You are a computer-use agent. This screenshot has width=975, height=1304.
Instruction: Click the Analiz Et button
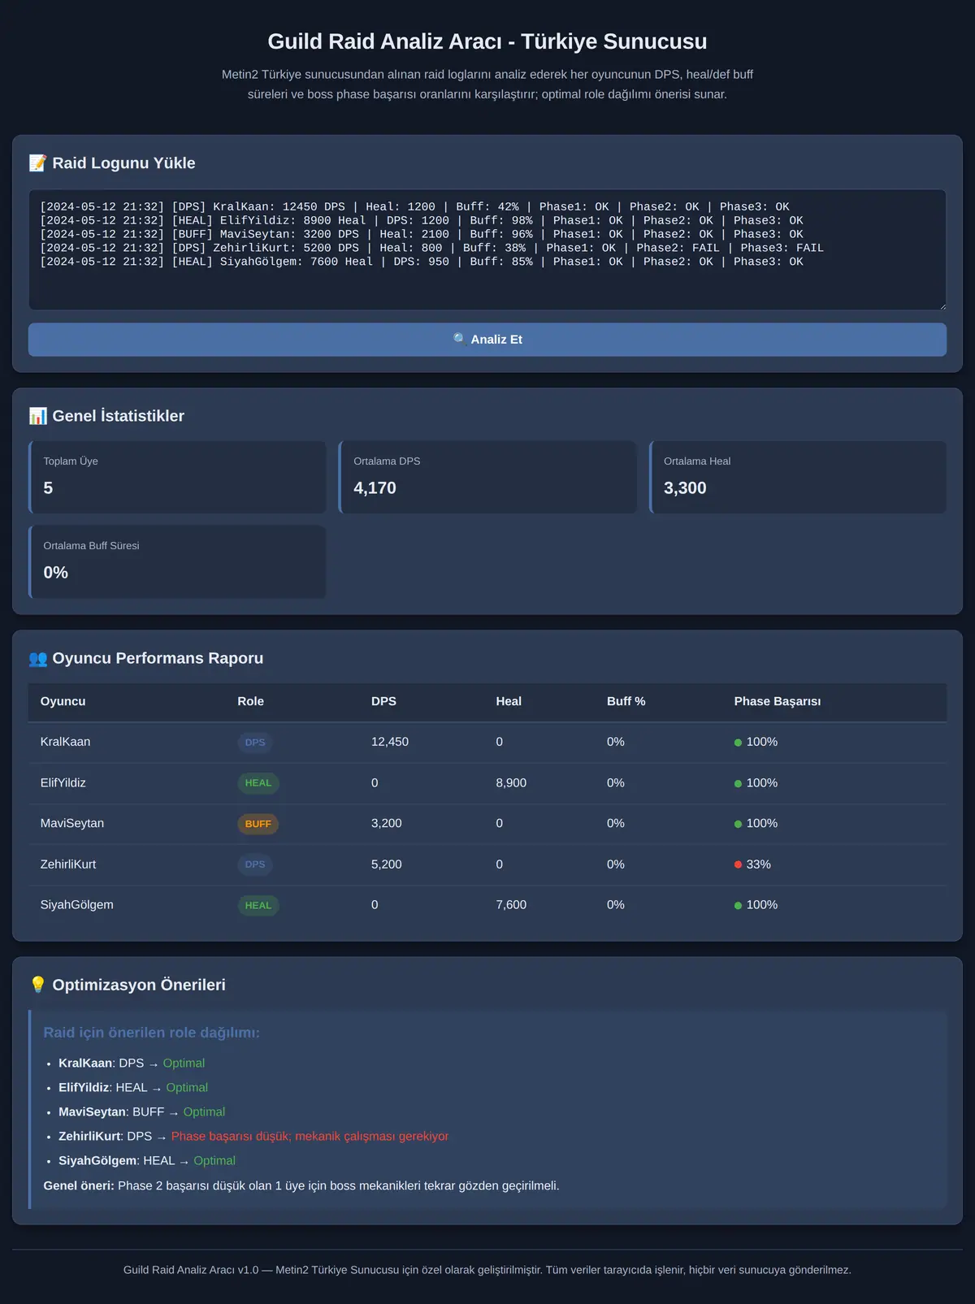click(487, 340)
